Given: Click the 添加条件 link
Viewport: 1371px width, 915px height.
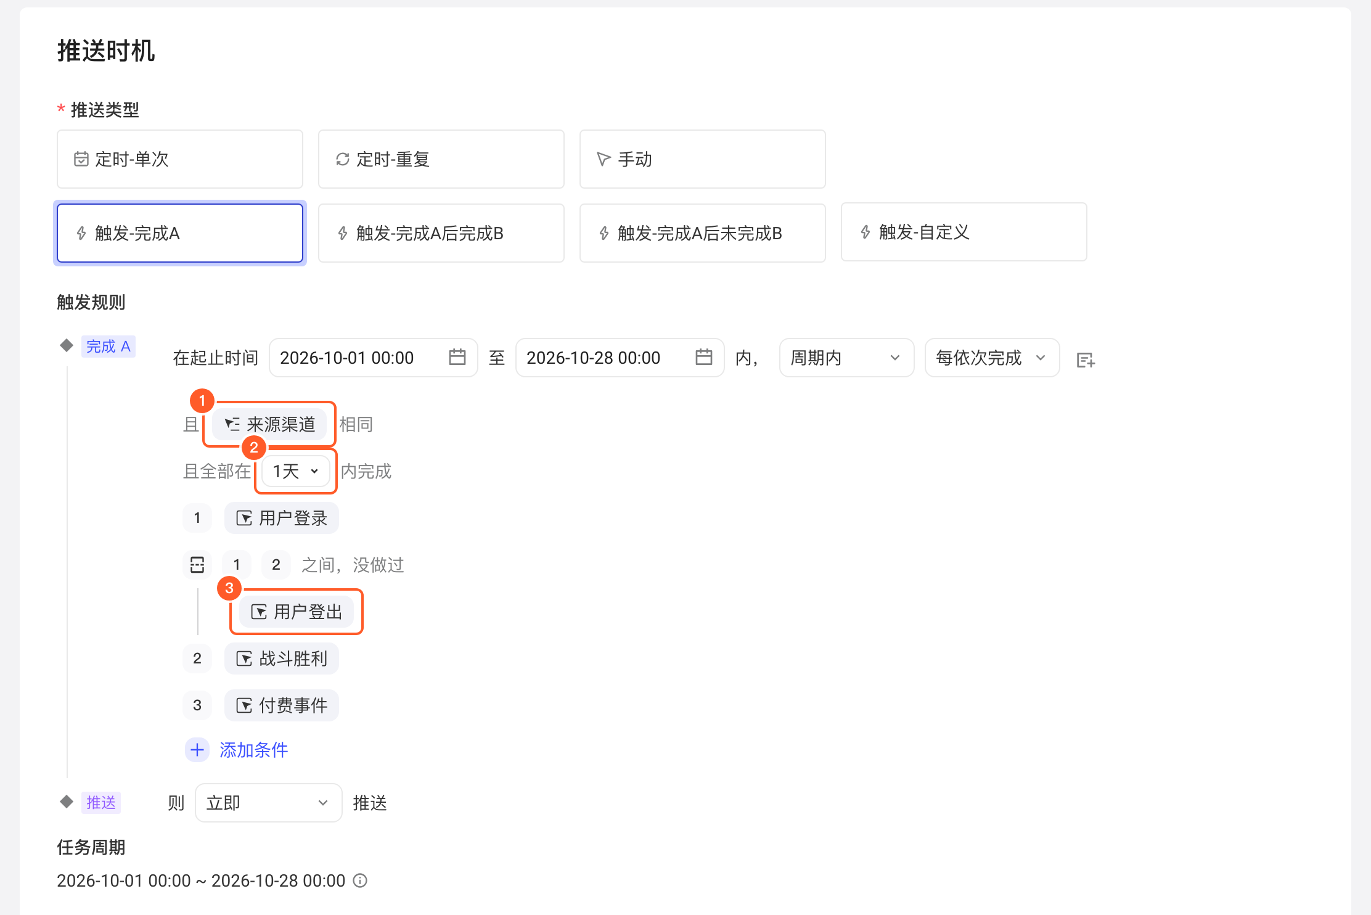Looking at the screenshot, I should click(x=254, y=750).
